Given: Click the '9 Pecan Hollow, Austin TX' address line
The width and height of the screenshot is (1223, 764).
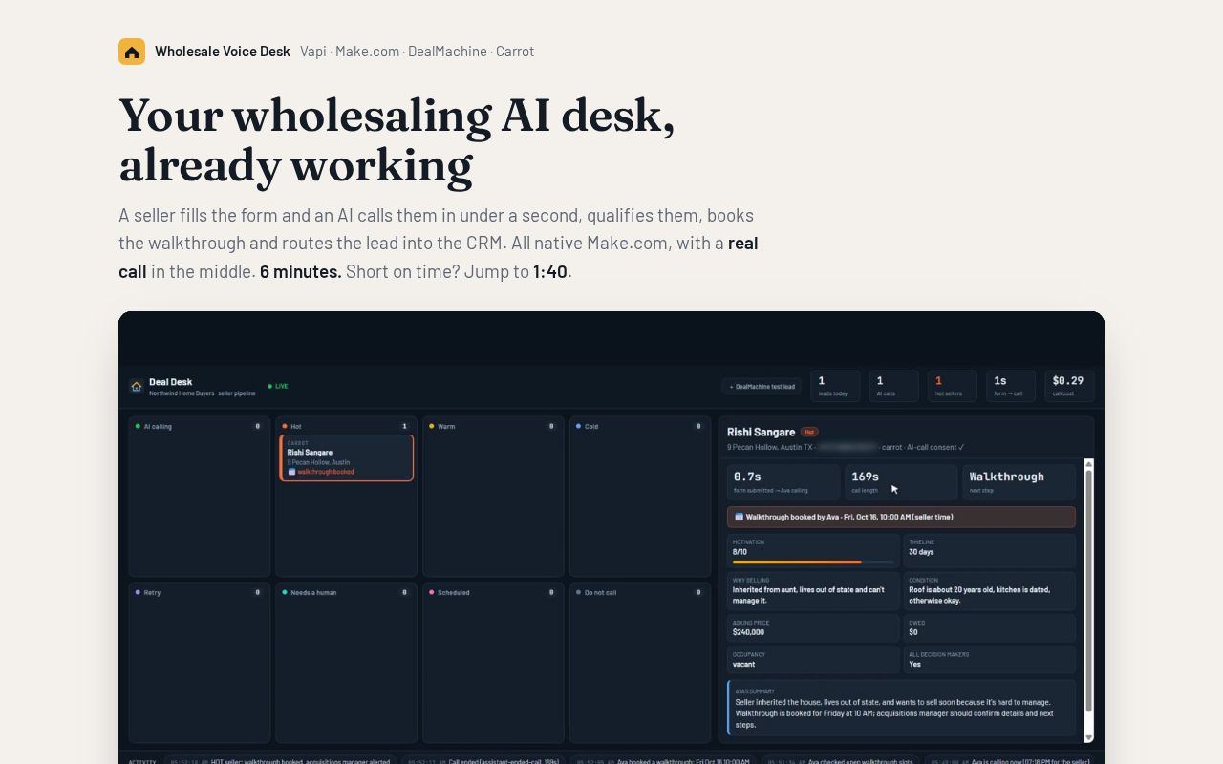Looking at the screenshot, I should pos(770,447).
